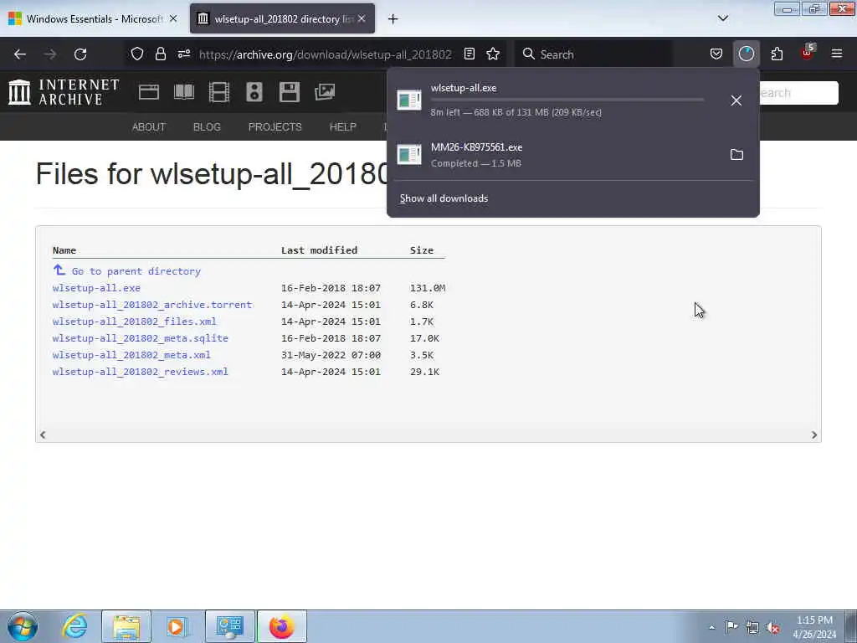Viewport: 857px width, 643px height.
Task: Close the Windows Essentials tab
Action: click(x=173, y=18)
